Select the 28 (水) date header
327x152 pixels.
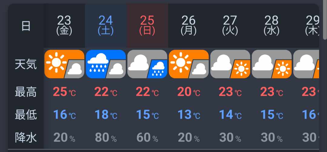pyautogui.click(x=272, y=26)
